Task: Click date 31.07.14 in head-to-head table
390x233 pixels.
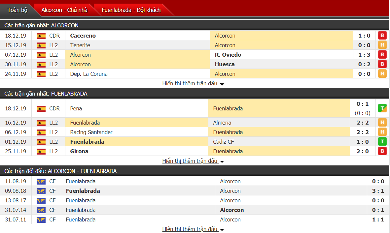Action: tap(16, 210)
